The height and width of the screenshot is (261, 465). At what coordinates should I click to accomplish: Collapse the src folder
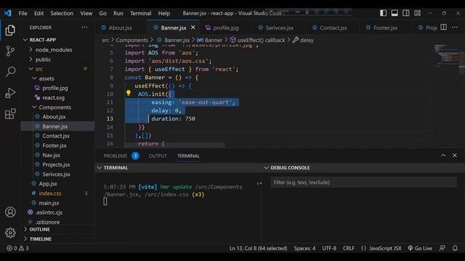39,69
